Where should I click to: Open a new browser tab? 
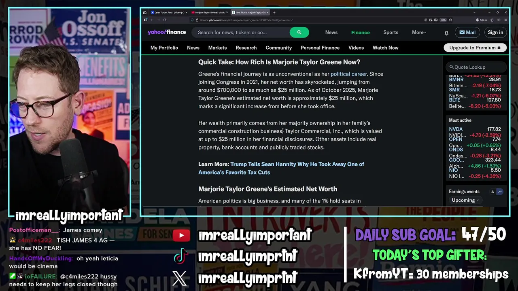pos(274,13)
